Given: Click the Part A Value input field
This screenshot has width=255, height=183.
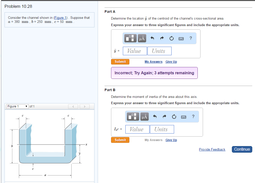Looking at the screenshot, I should [135, 51].
